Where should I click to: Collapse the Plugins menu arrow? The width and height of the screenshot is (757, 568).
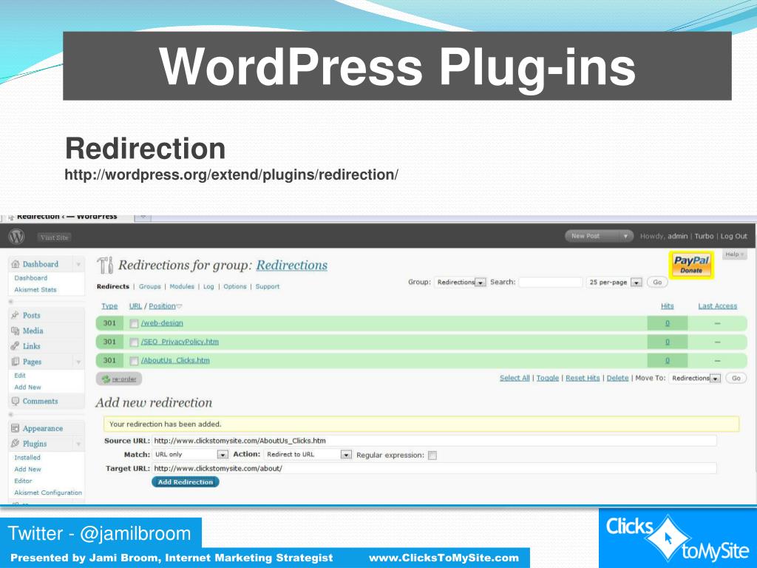pos(78,444)
